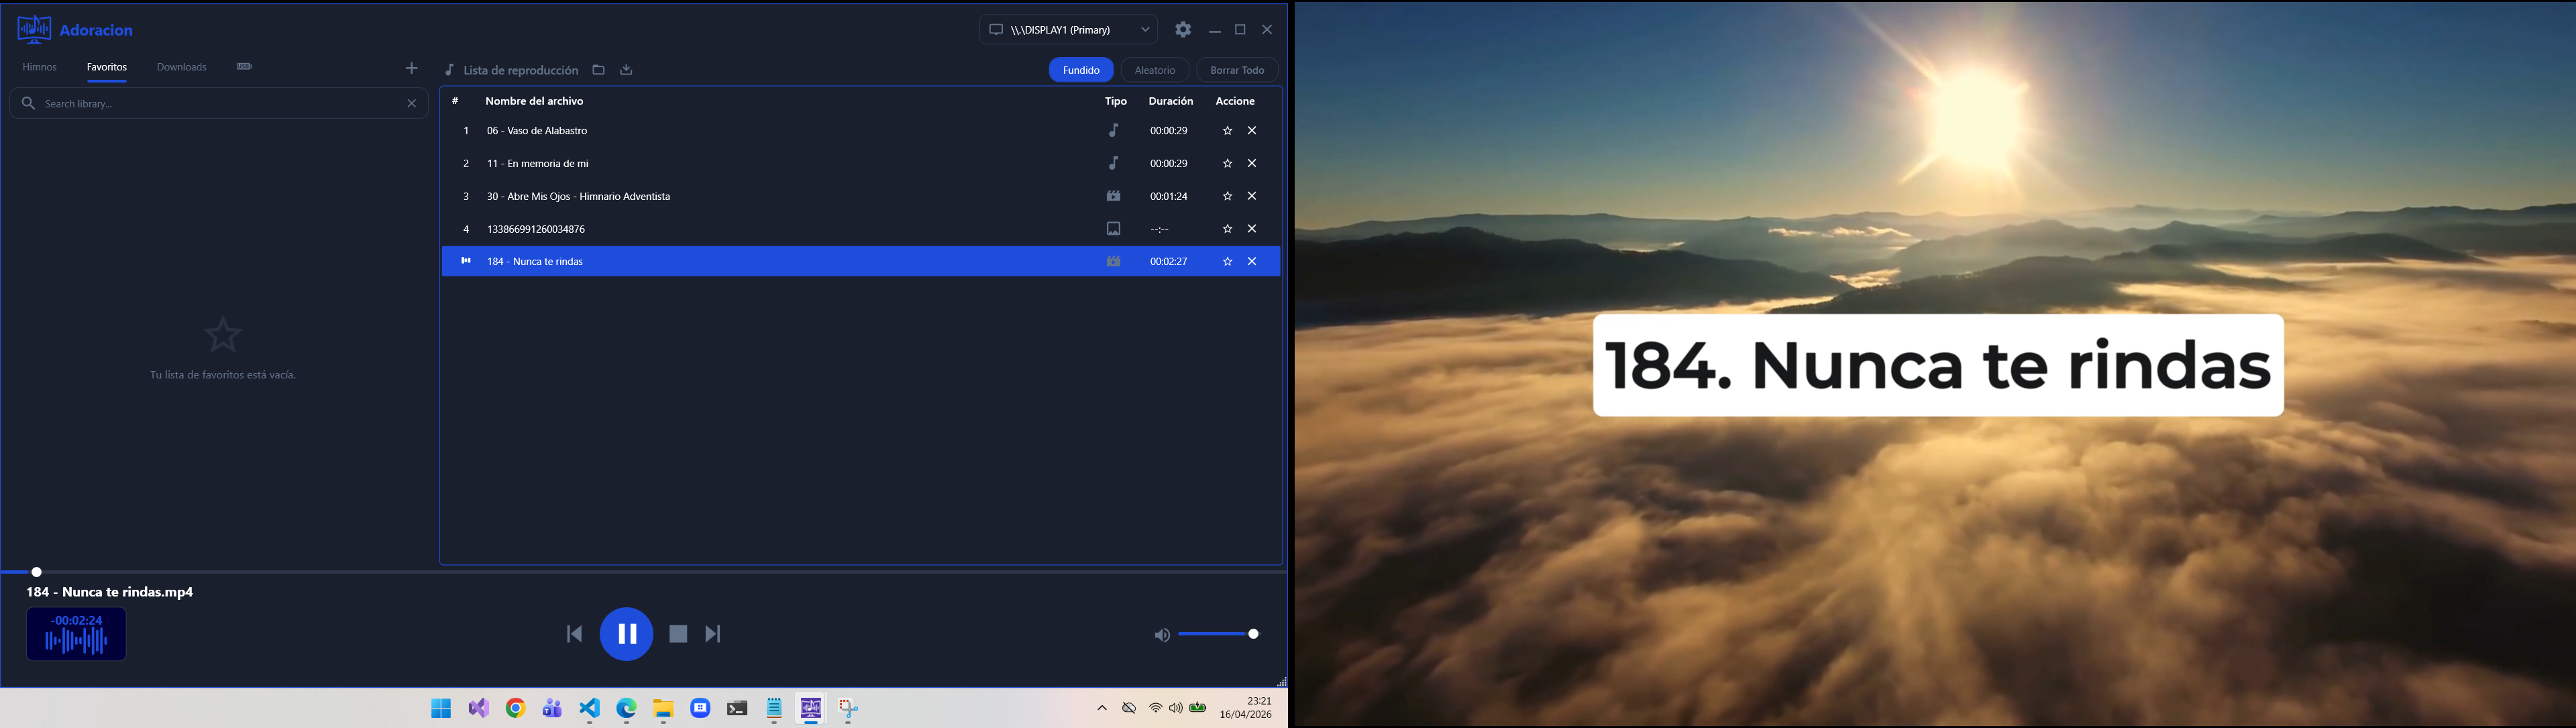Open the folder icon beside Lista de reproducción
Image resolution: width=2576 pixels, height=728 pixels.
[598, 70]
